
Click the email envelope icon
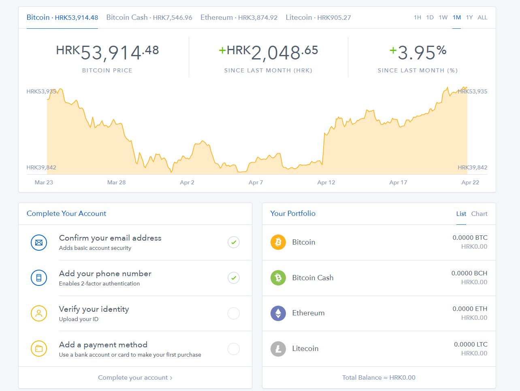(x=39, y=243)
